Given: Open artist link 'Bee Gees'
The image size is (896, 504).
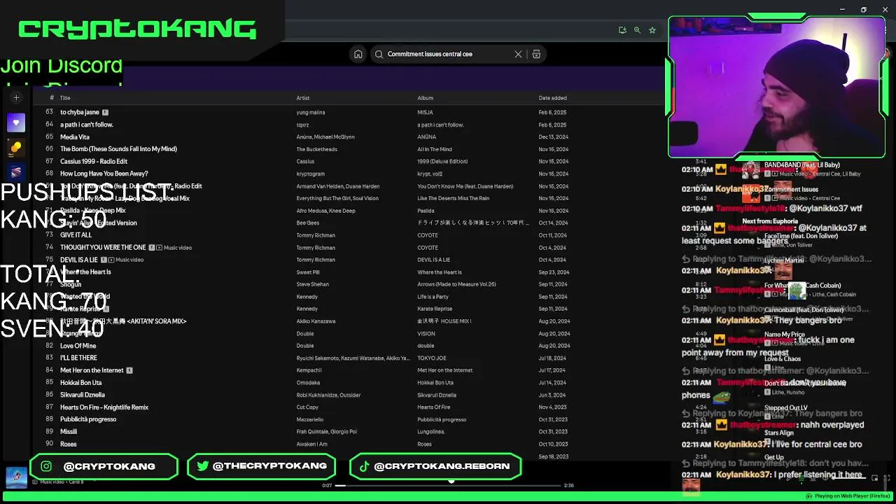Looking at the screenshot, I should tap(307, 223).
